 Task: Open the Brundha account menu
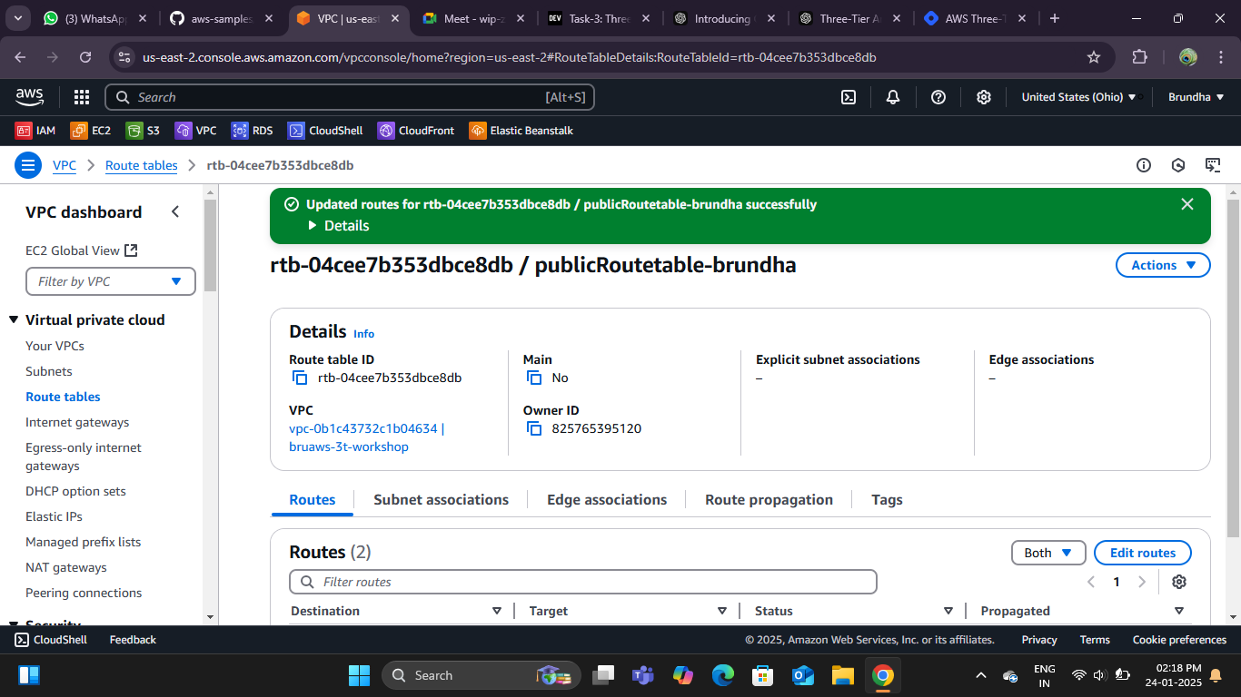[1196, 97]
